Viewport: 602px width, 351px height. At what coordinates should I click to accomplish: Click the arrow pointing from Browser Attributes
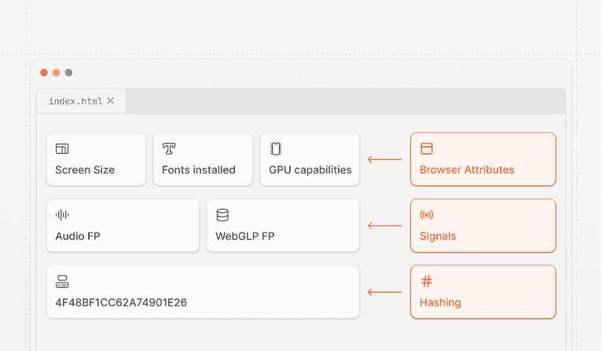tap(384, 160)
